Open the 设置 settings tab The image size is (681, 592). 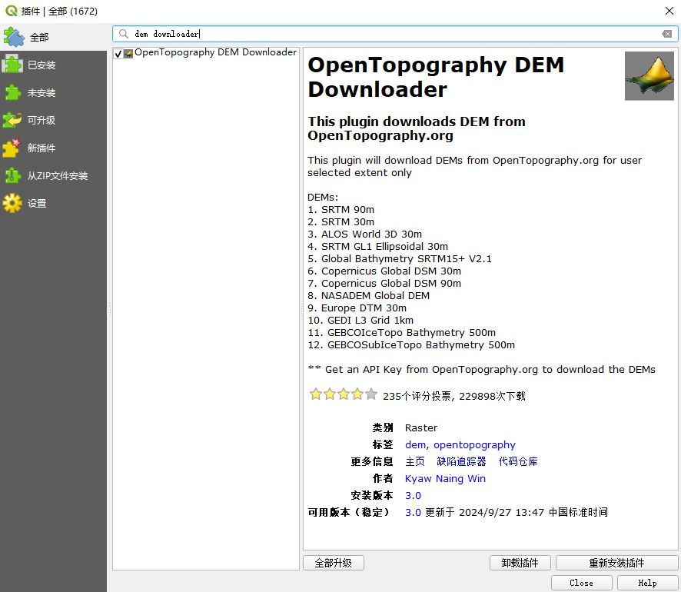point(54,203)
